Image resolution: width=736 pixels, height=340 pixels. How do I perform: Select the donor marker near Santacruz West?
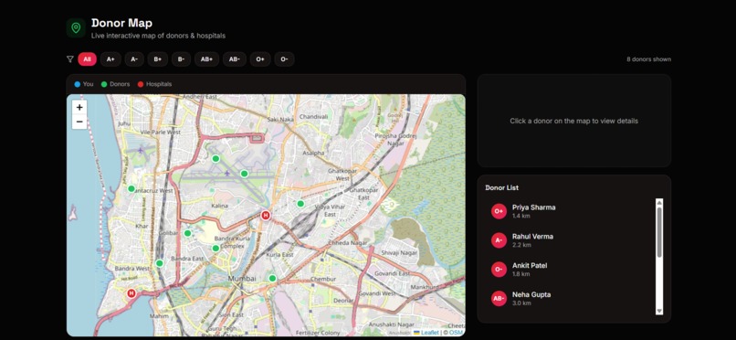[131, 189]
